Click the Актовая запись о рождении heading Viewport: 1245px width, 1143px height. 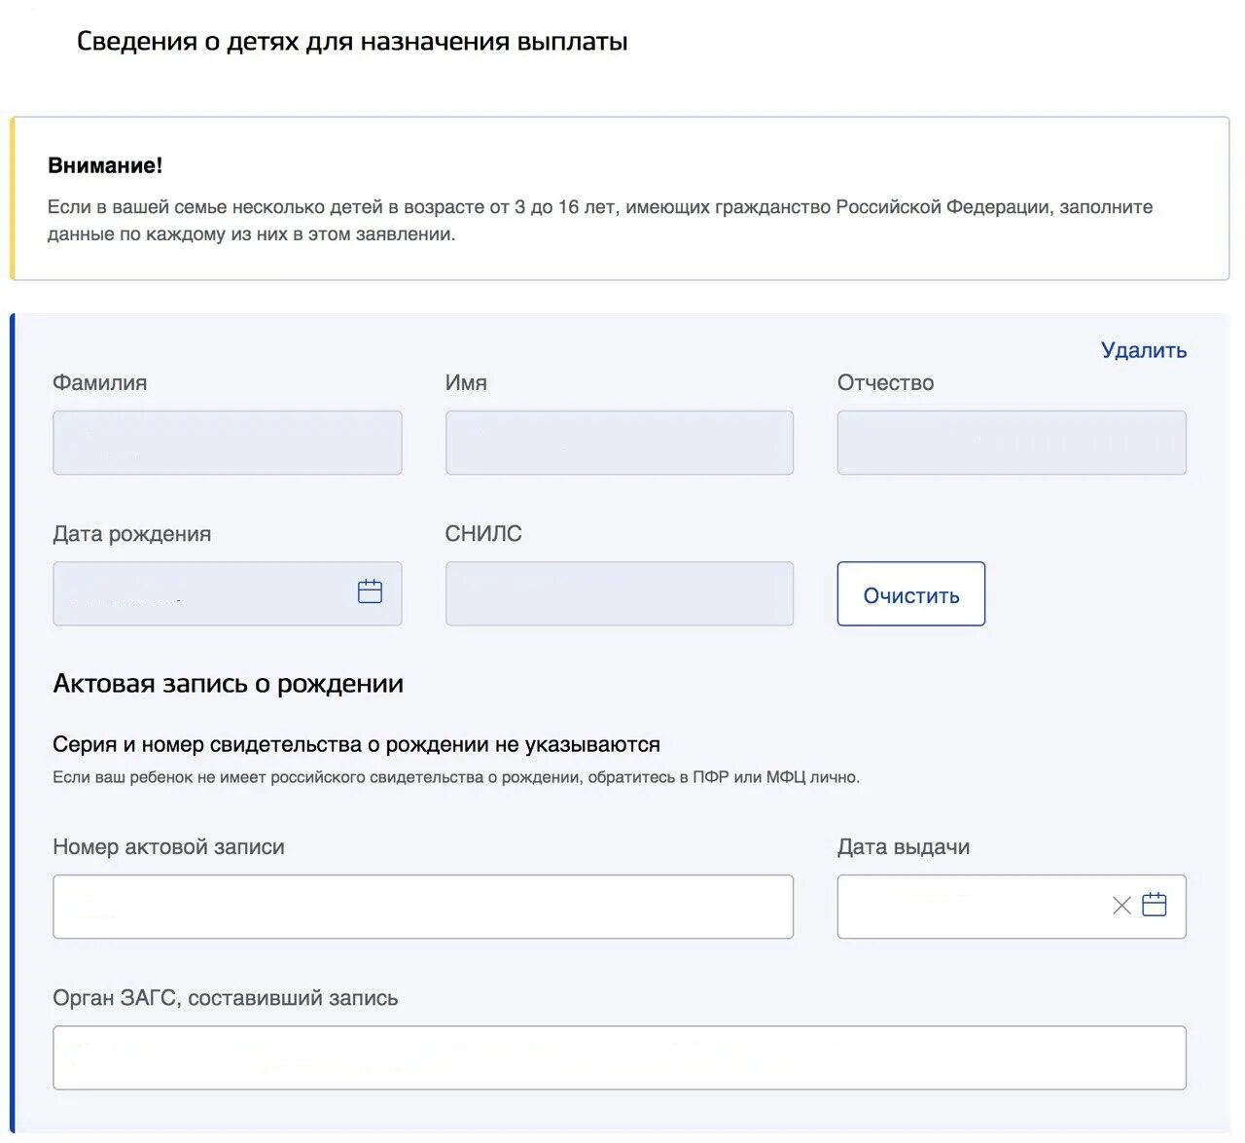tap(228, 684)
